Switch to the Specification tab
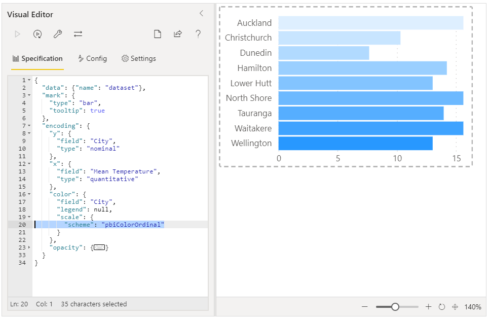 click(37, 58)
